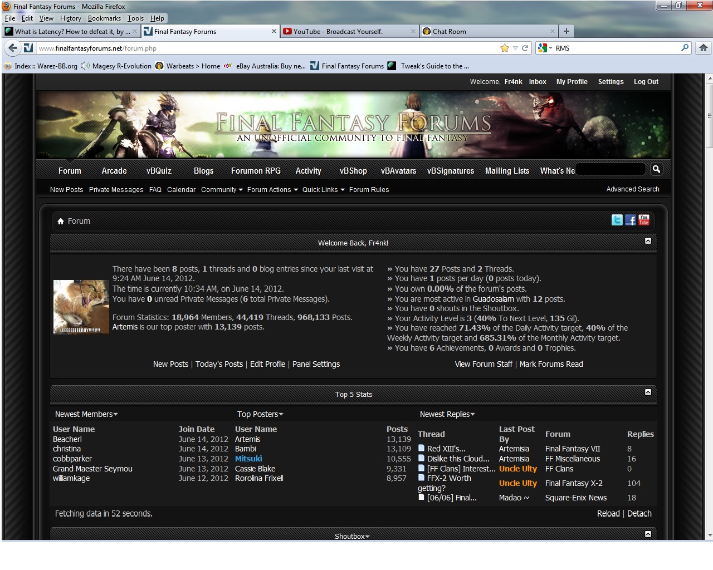Close the Chat Room tab
The image size is (713, 570).
click(553, 31)
